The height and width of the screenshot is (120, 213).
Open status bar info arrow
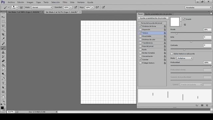click(57, 112)
